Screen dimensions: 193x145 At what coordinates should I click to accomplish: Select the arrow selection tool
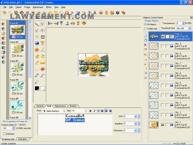point(37,24)
